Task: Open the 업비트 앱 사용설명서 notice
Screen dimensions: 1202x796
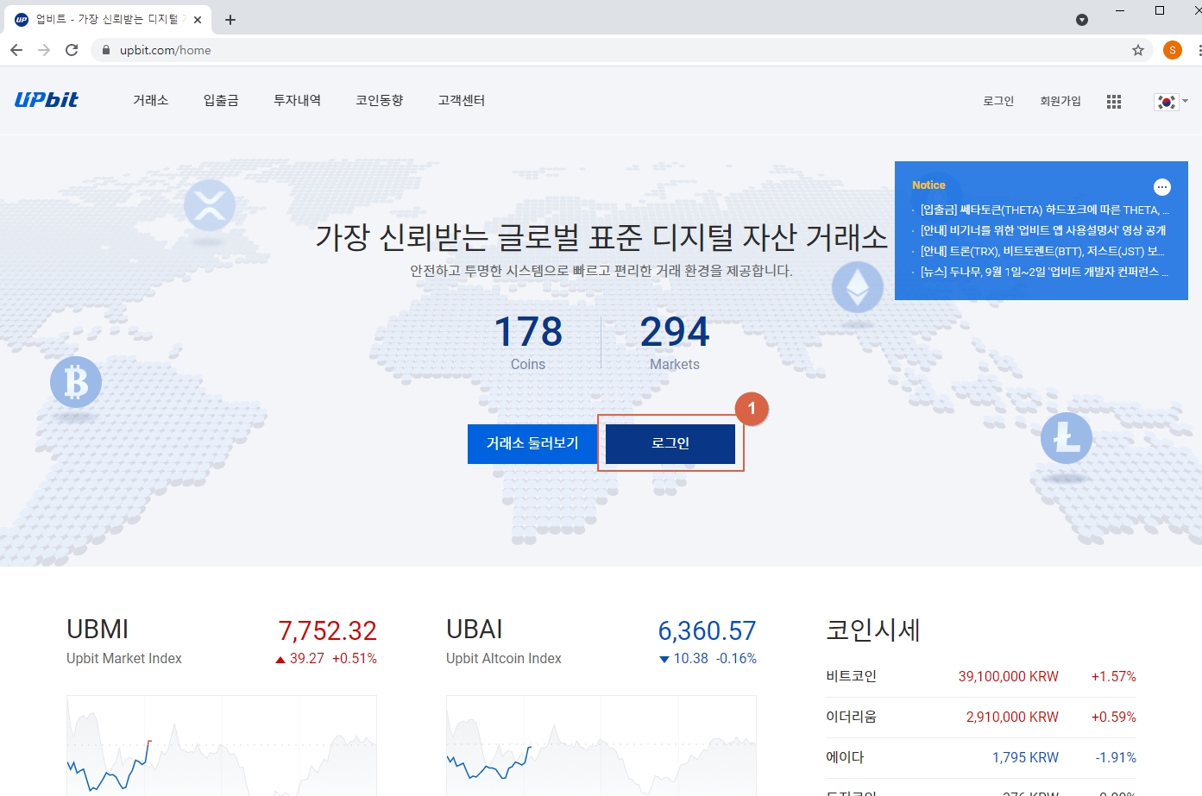Action: tap(1043, 230)
